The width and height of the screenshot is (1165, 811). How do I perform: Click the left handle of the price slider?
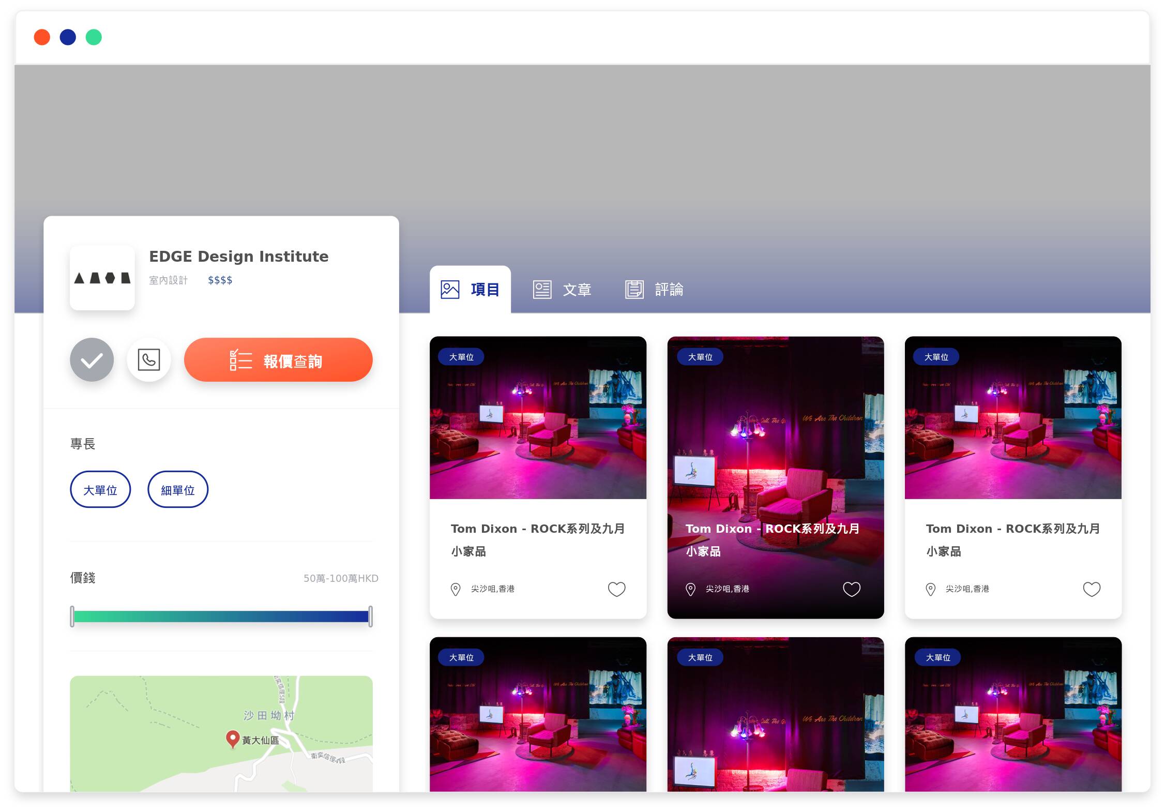click(72, 617)
